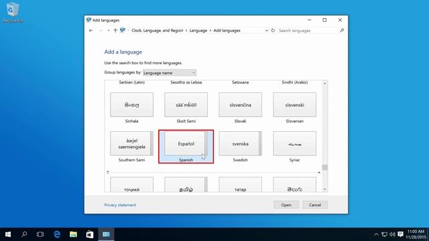
Task: Open the recent locations dropdown arrow
Action: pos(109,31)
